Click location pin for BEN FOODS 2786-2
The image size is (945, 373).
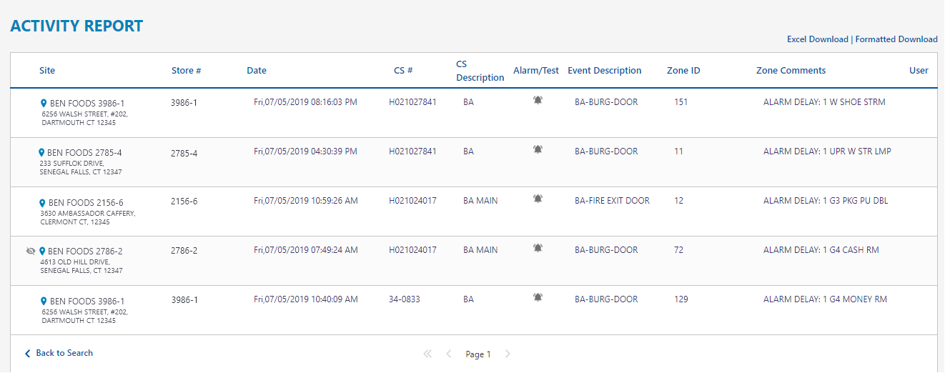point(42,252)
